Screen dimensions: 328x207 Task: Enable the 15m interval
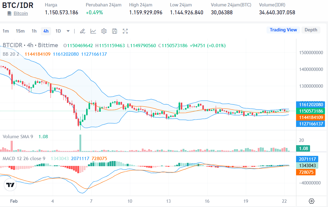click(20, 31)
